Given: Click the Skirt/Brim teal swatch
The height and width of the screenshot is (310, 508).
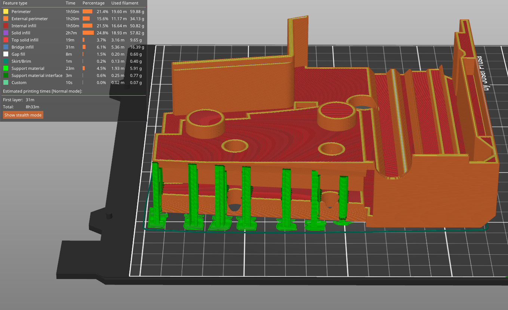Looking at the screenshot, I should coord(6,61).
